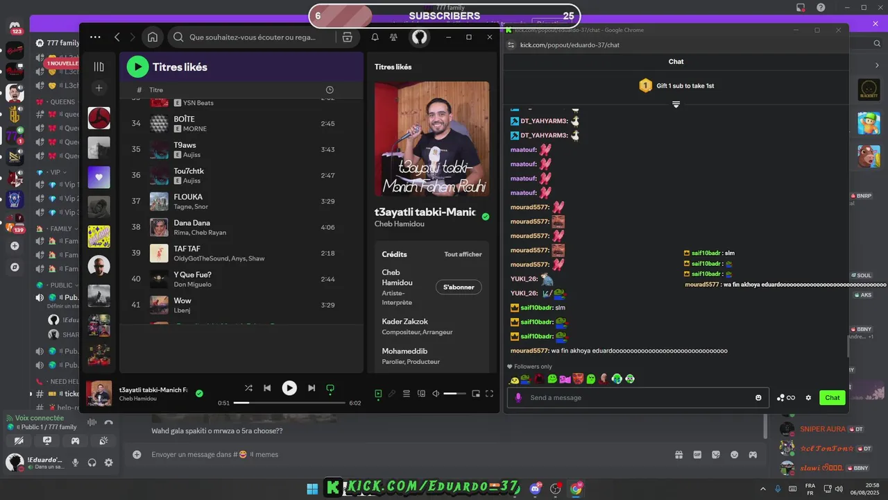Image resolution: width=888 pixels, height=500 pixels.
Task: Send a gift in Discord message bar
Action: (678, 454)
